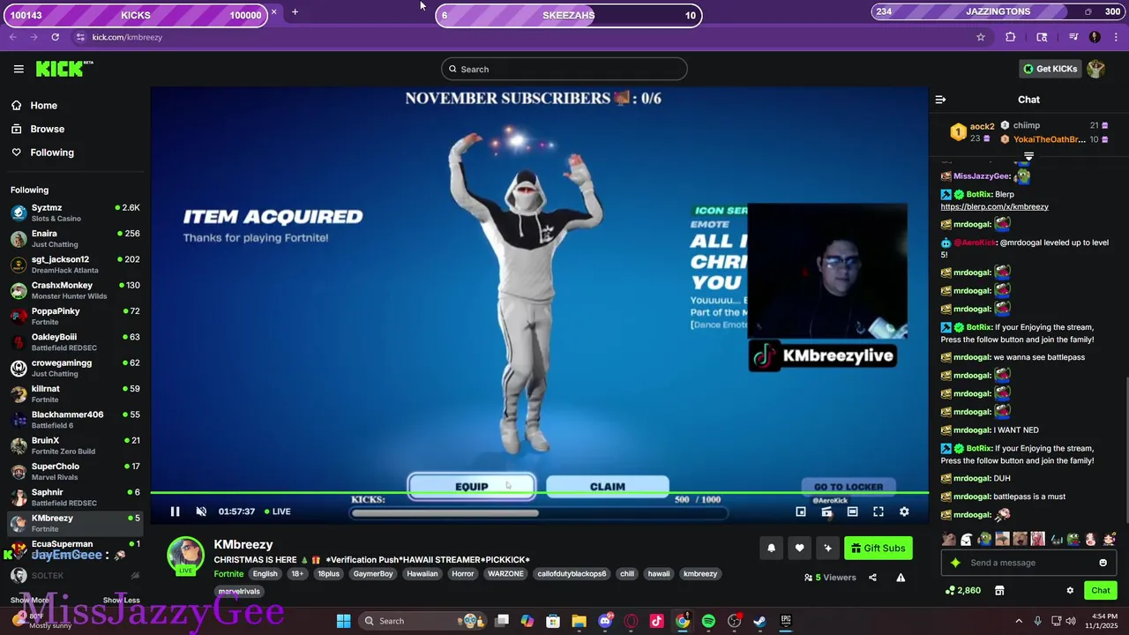Toggle notifications bell for KMbreezy
The image size is (1129, 635).
[771, 549]
